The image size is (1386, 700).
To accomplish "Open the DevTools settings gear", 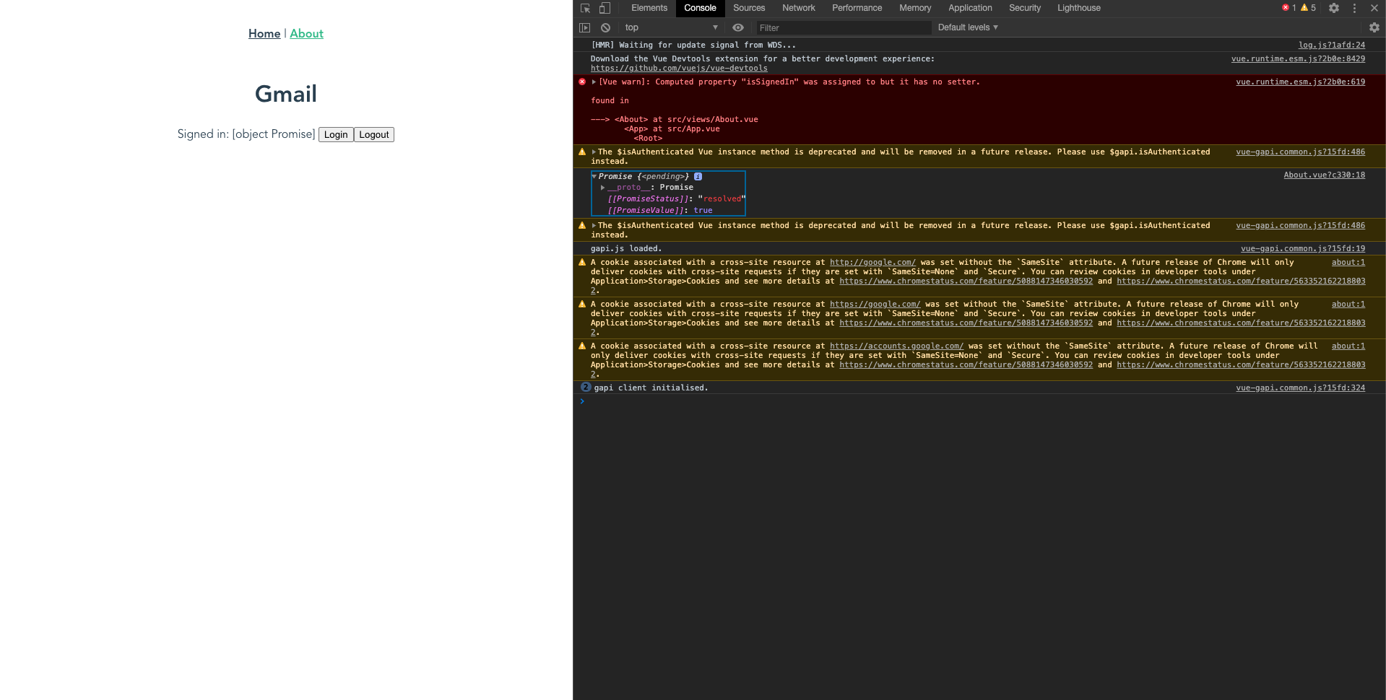I will 1333,8.
